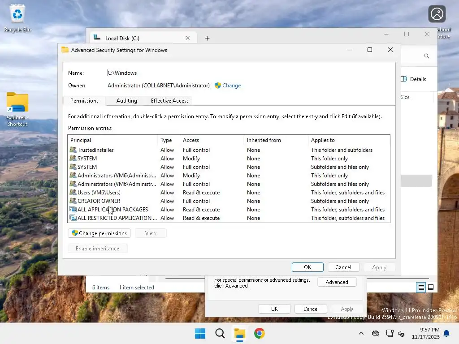Click the Change owner link
The width and height of the screenshot is (459, 344).
(x=232, y=86)
